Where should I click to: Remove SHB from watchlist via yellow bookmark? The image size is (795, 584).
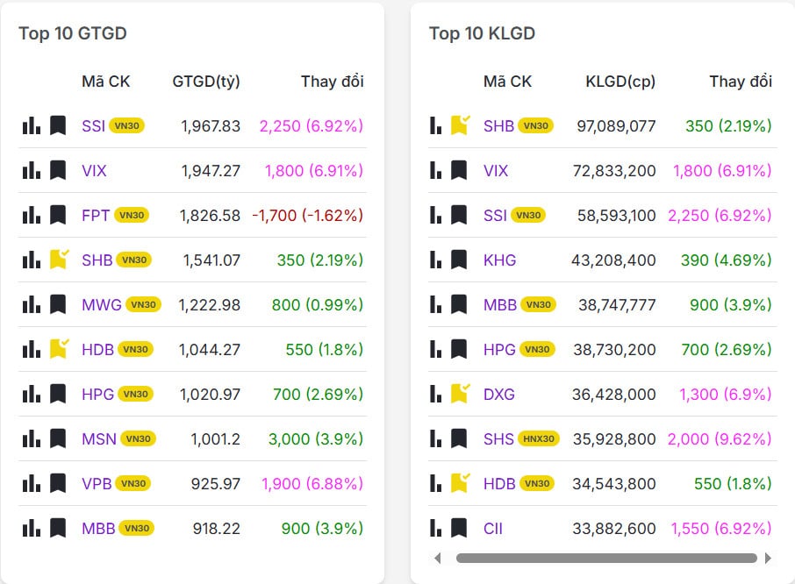(56, 260)
